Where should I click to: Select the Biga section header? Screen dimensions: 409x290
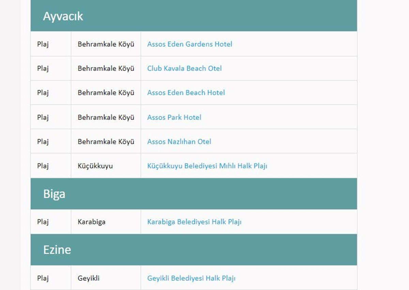click(x=194, y=194)
